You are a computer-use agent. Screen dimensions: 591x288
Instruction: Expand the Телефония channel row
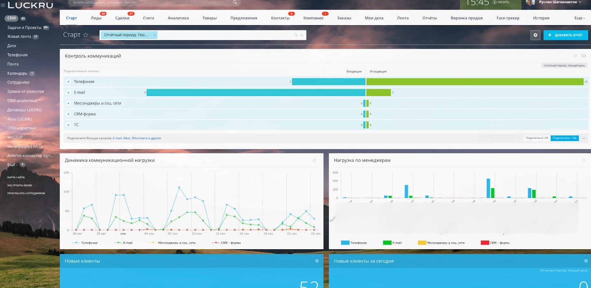click(x=68, y=82)
